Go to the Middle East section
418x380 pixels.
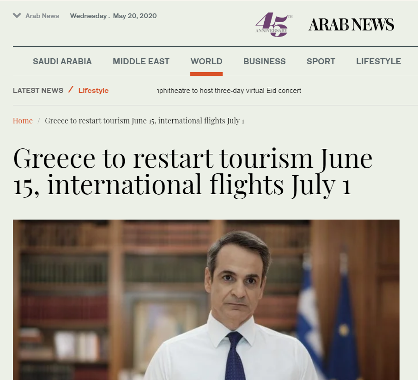tap(141, 61)
